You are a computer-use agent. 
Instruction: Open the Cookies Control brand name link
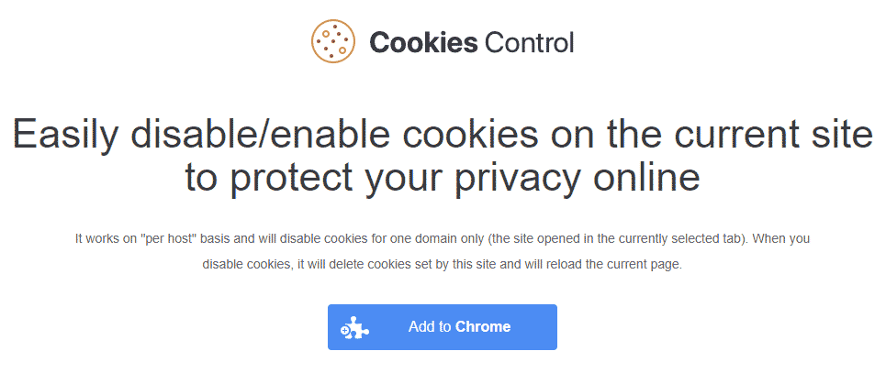tap(472, 42)
